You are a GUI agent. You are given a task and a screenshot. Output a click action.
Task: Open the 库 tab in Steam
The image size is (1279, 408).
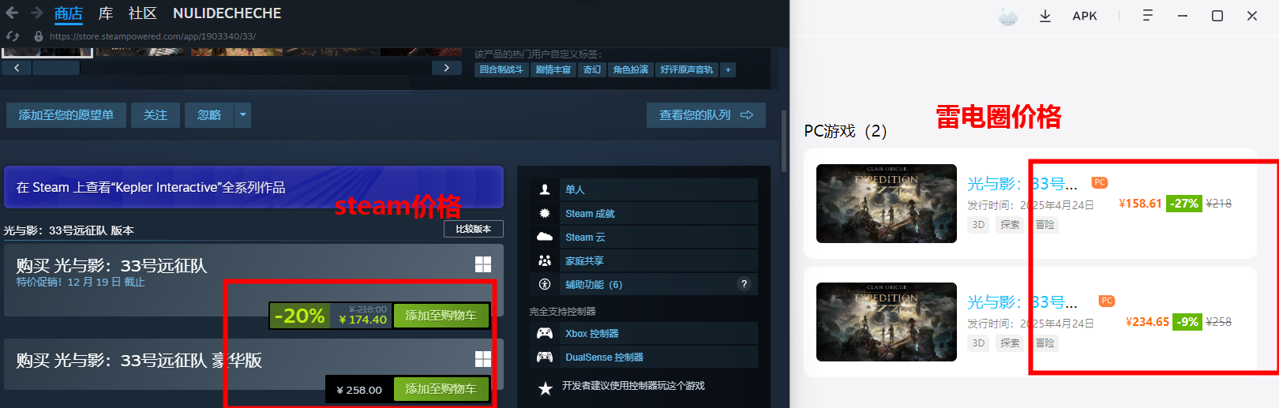[106, 13]
